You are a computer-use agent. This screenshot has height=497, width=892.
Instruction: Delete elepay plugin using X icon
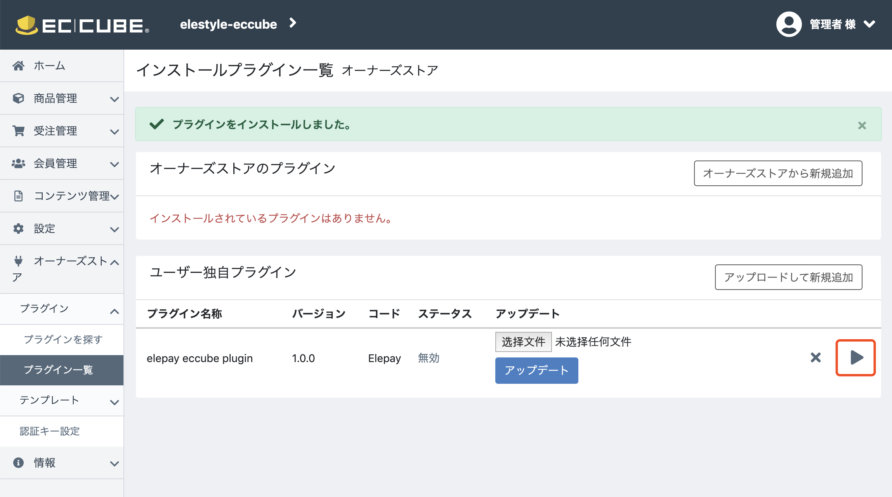[x=816, y=357]
